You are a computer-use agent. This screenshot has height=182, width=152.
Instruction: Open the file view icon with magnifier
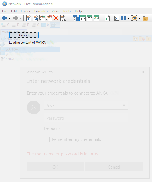click(29, 18)
